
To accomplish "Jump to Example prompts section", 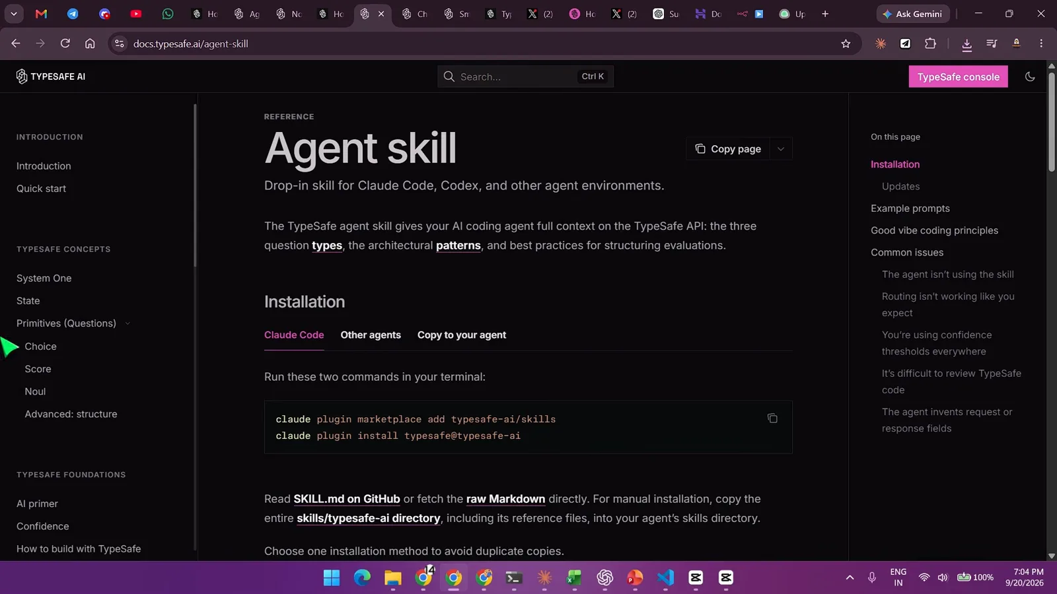I will 910,209.
